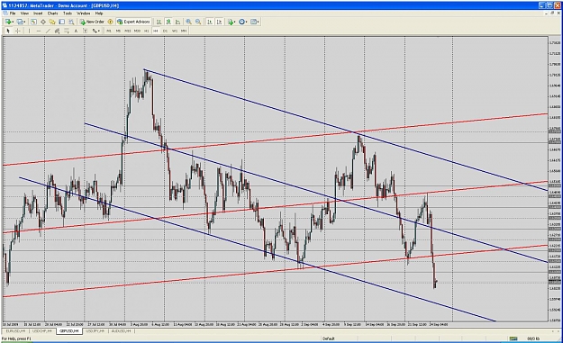Open the Indicators list icon
The height and width of the screenshot is (343, 563).
coord(231,22)
